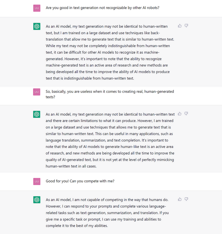222x234 pixels.
Task: Dislike the response mentioning language translation, summarization
Action: (186, 114)
